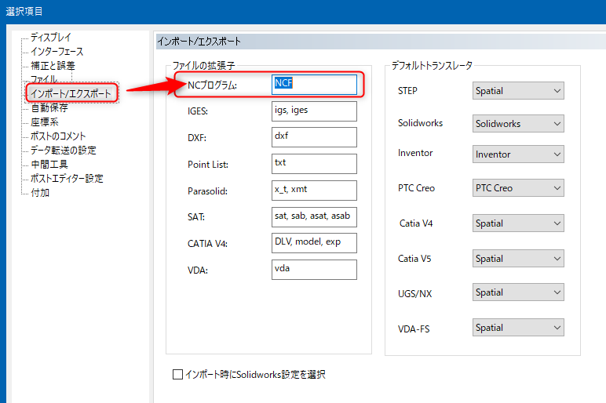Select 自動保存 in the tree
The width and height of the screenshot is (606, 403).
pyautogui.click(x=49, y=107)
